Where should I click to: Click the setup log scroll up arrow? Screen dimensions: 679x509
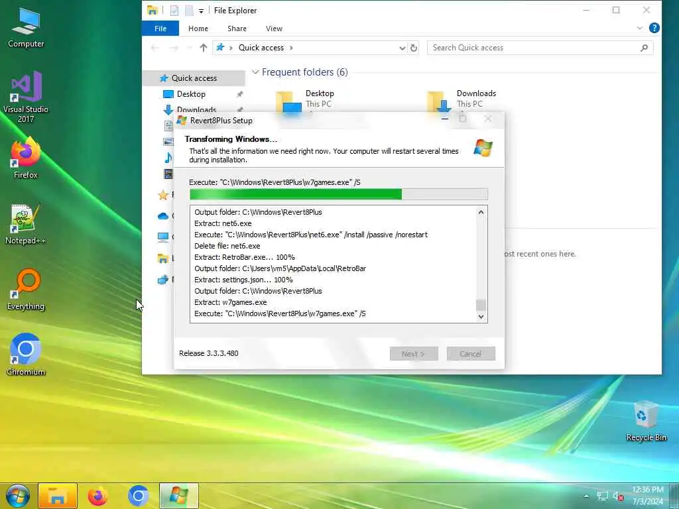[x=481, y=212]
